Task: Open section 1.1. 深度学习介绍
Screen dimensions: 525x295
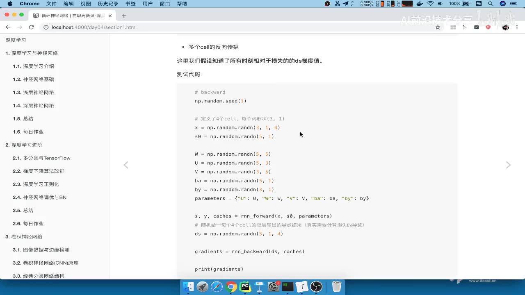Action: (33, 66)
